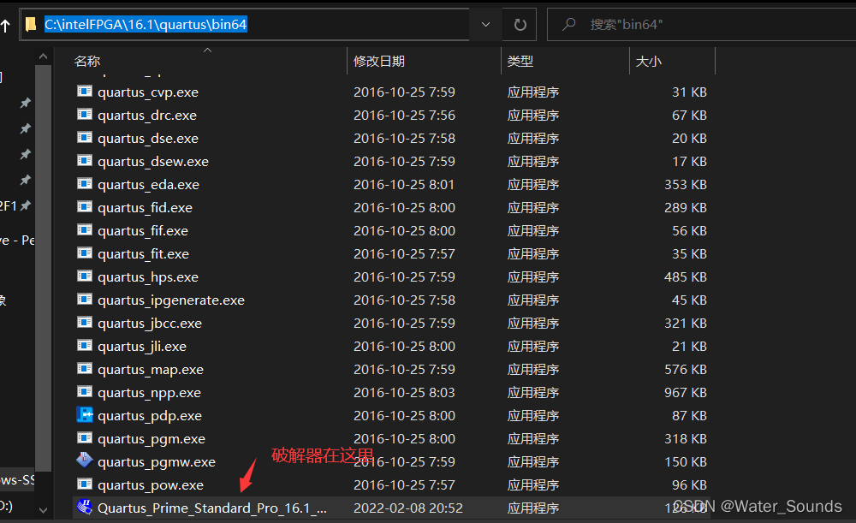Click the quartus_ipgenerate.exe file icon
Image resolution: width=856 pixels, height=523 pixels.
[85, 300]
